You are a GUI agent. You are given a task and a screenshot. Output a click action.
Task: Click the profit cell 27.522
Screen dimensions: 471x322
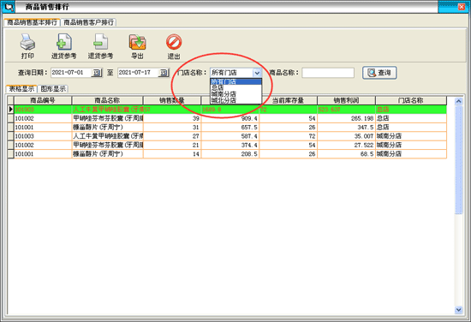[x=346, y=145]
